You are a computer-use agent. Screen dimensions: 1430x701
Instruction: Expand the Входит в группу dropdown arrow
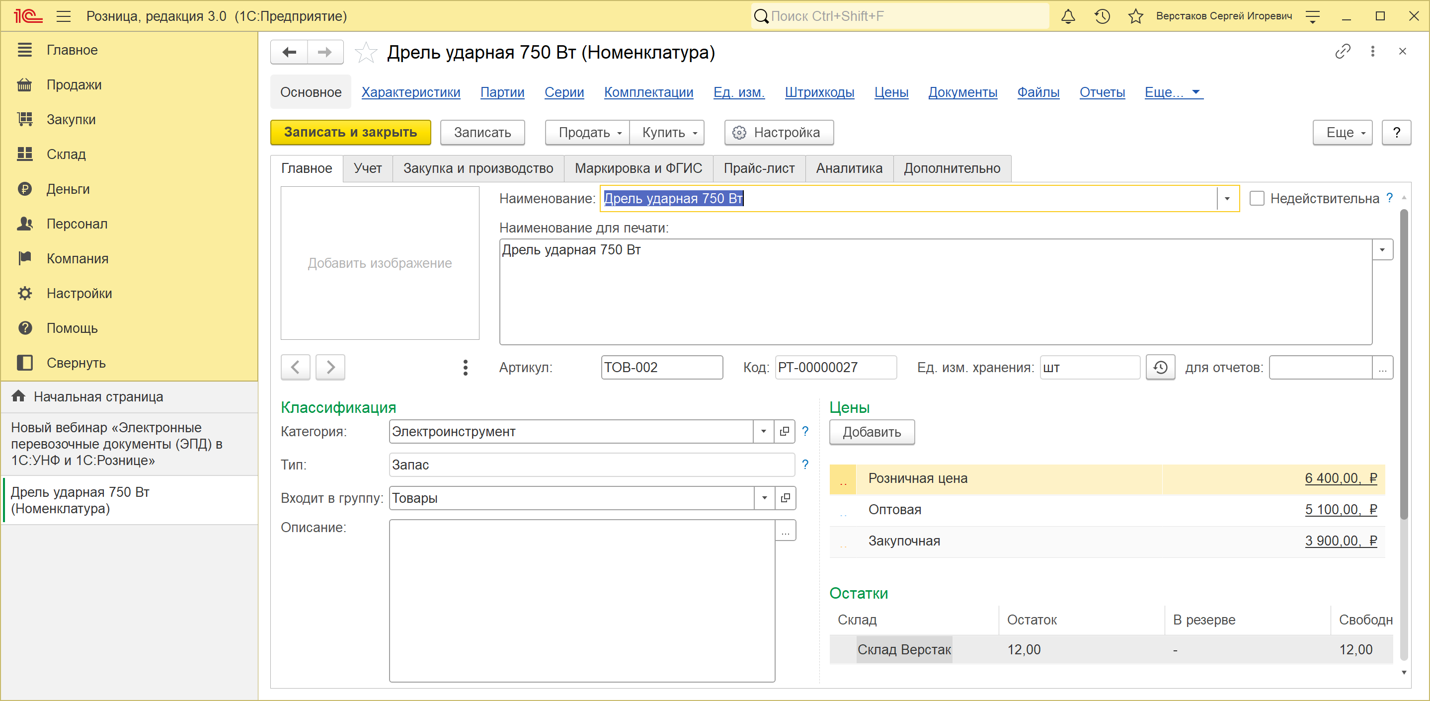tap(764, 498)
